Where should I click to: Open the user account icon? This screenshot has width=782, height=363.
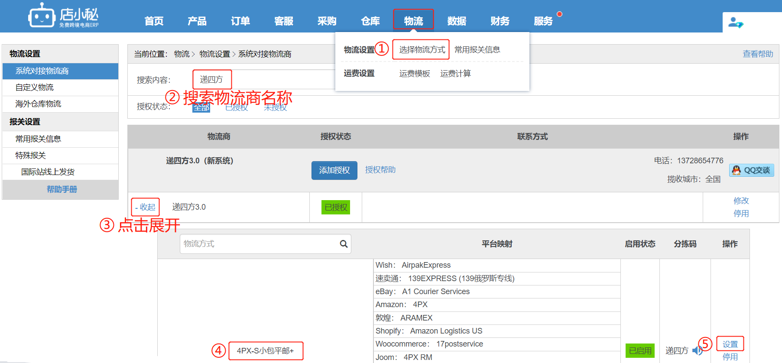[x=736, y=23]
